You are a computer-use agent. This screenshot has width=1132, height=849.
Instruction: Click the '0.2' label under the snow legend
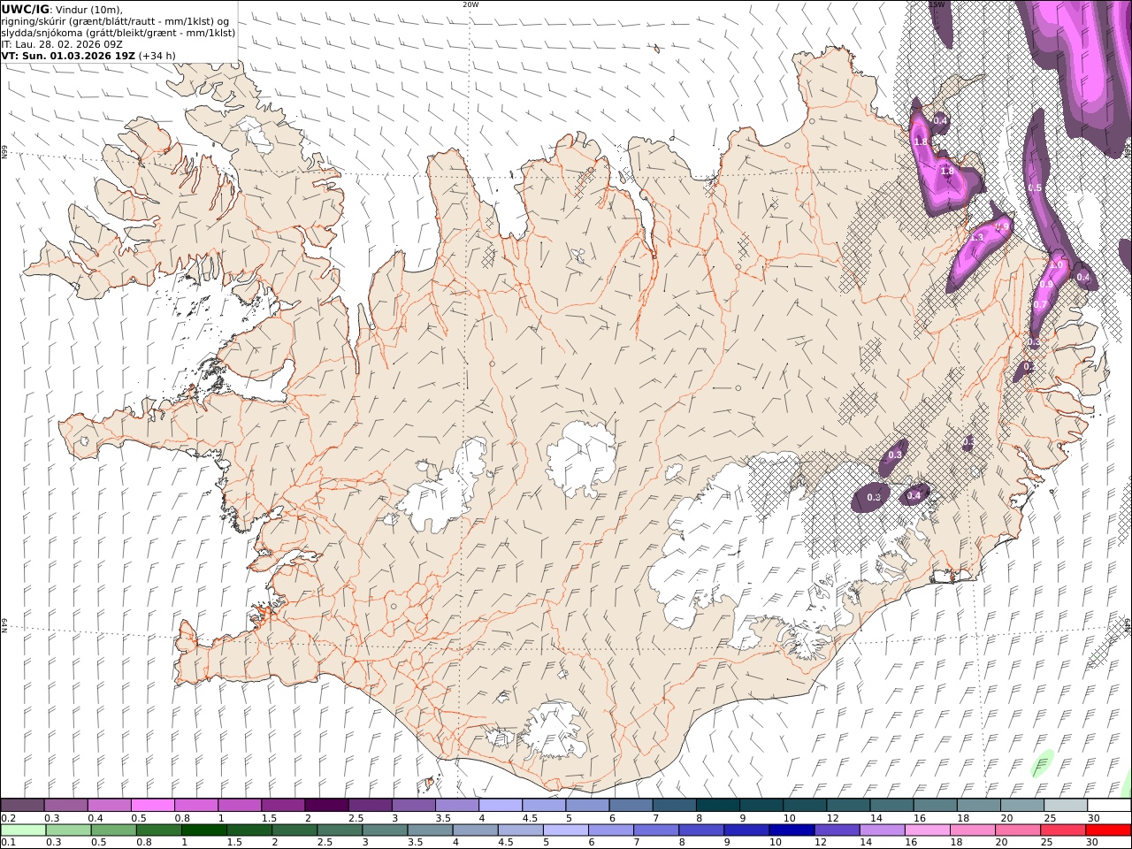tap(7, 818)
